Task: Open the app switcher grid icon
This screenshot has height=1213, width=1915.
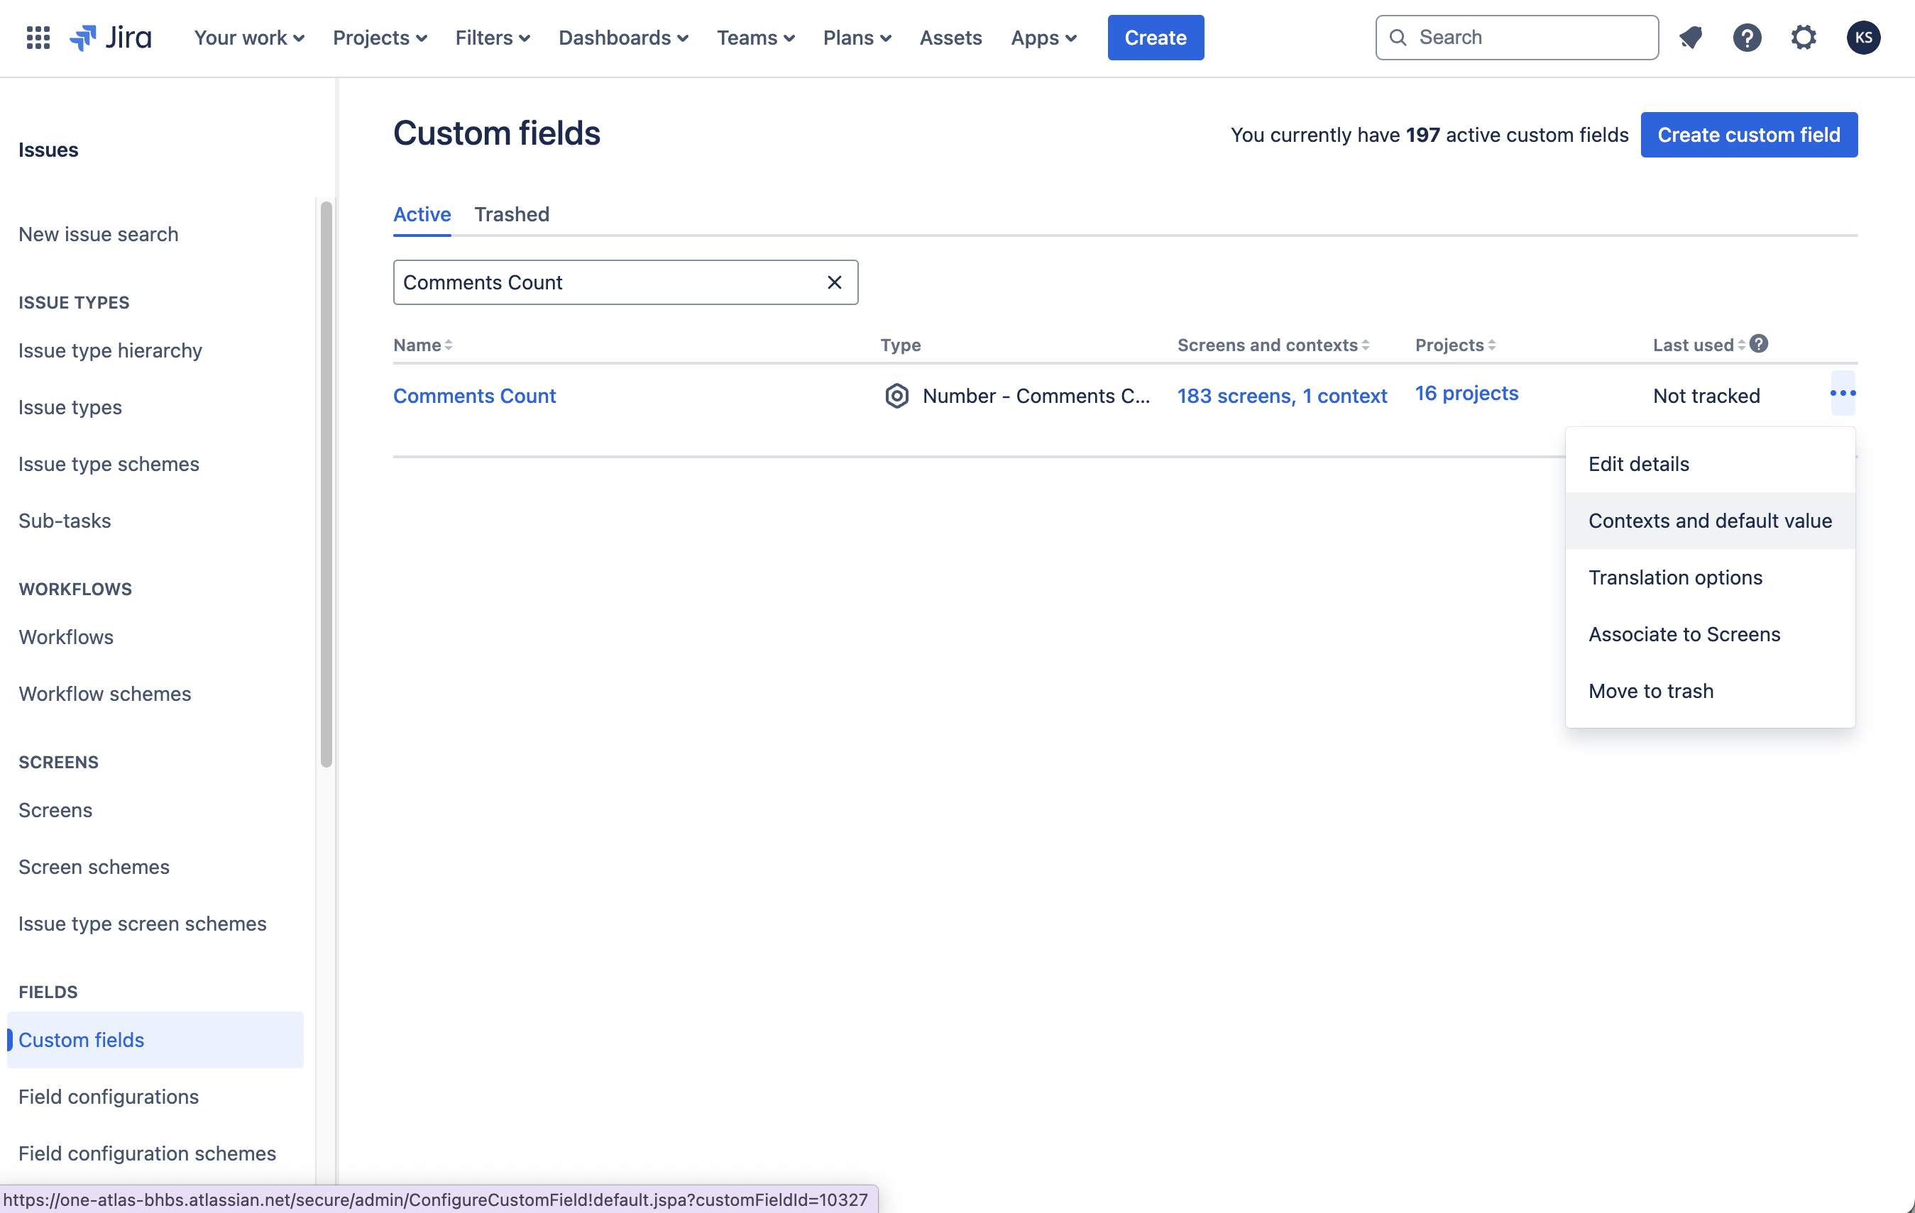Action: point(38,38)
